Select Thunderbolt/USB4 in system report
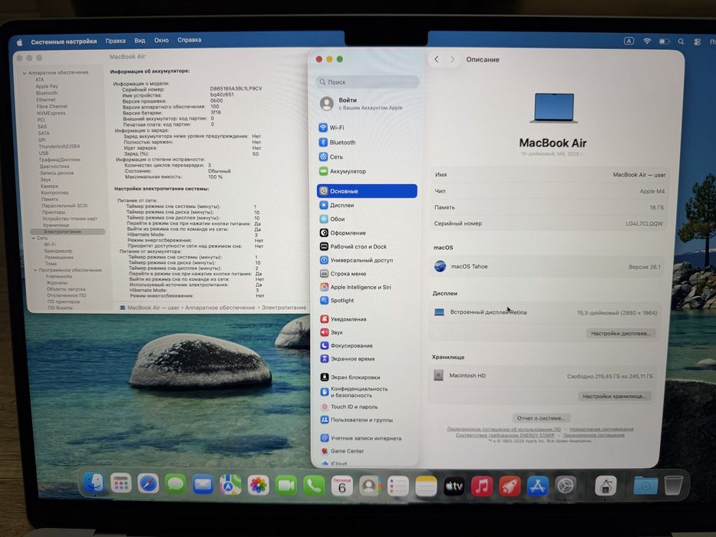 (59, 146)
